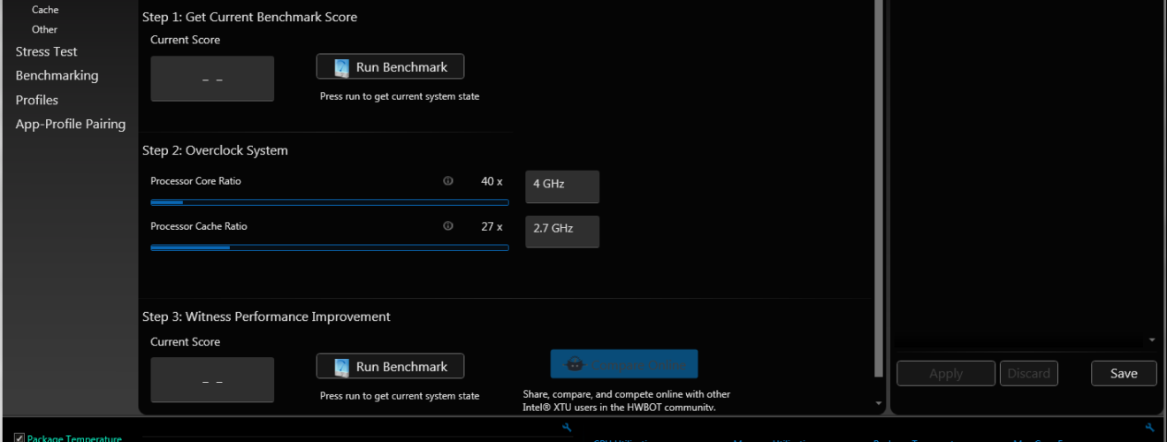Click the Save button
Image resolution: width=1167 pixels, height=442 pixels.
pyautogui.click(x=1124, y=373)
